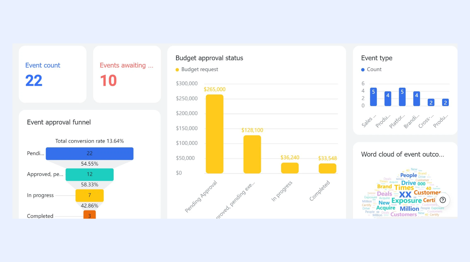Select the Platfor... event type bar
Screen dimensions: 470x262
402,97
